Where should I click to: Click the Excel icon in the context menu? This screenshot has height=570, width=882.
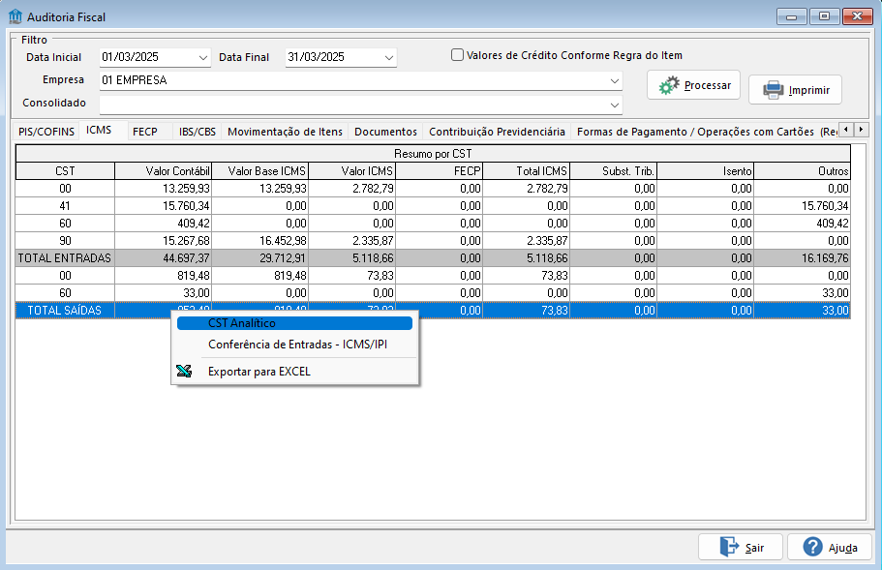tap(184, 371)
